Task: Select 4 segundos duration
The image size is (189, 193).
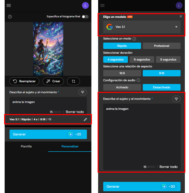Action: pyautogui.click(x=116, y=59)
